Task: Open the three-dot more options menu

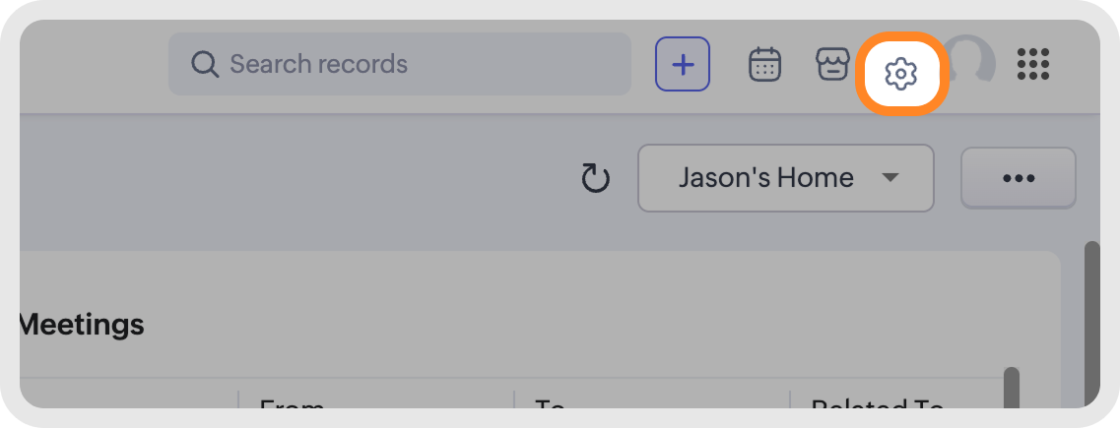Action: [1018, 178]
